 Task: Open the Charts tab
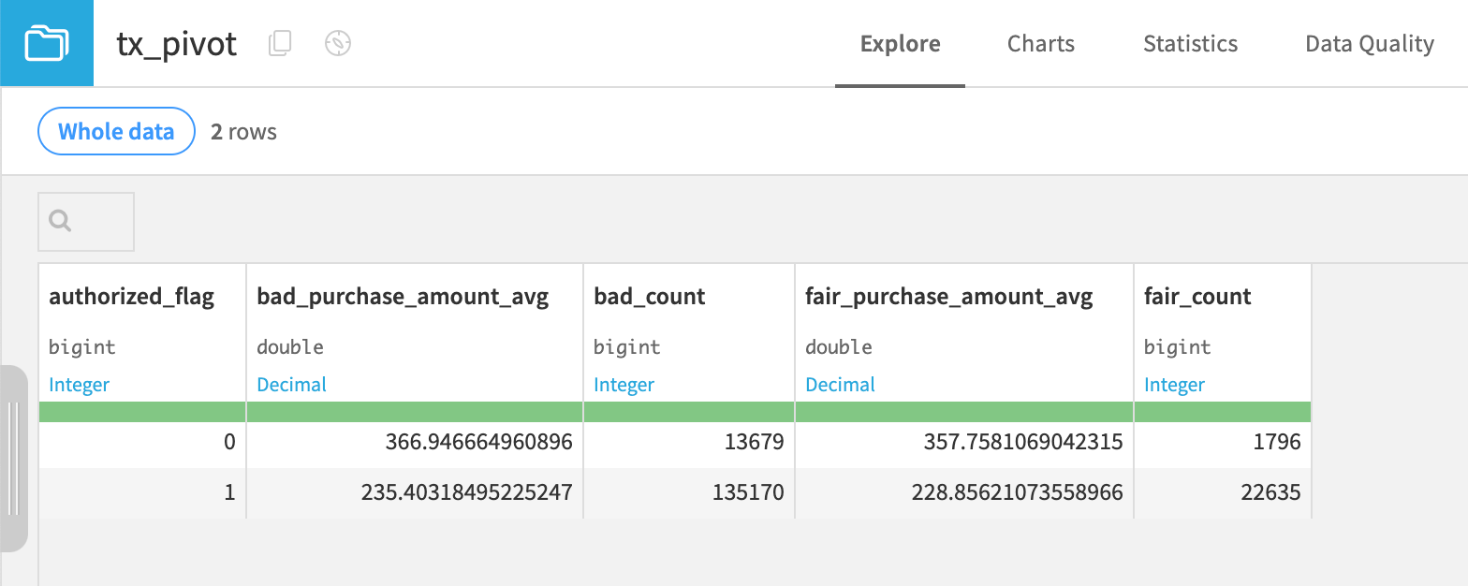coord(1040,44)
